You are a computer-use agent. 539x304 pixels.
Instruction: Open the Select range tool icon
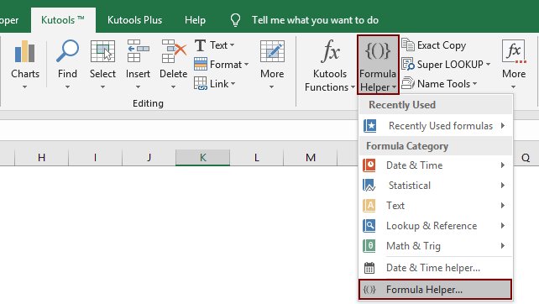tap(102, 51)
